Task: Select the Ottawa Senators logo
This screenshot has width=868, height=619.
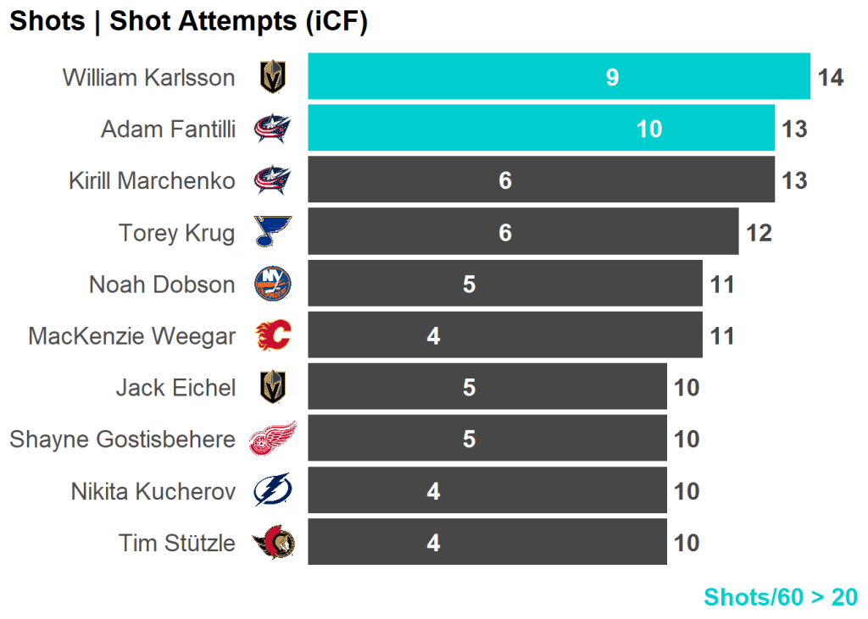Action: 273,543
